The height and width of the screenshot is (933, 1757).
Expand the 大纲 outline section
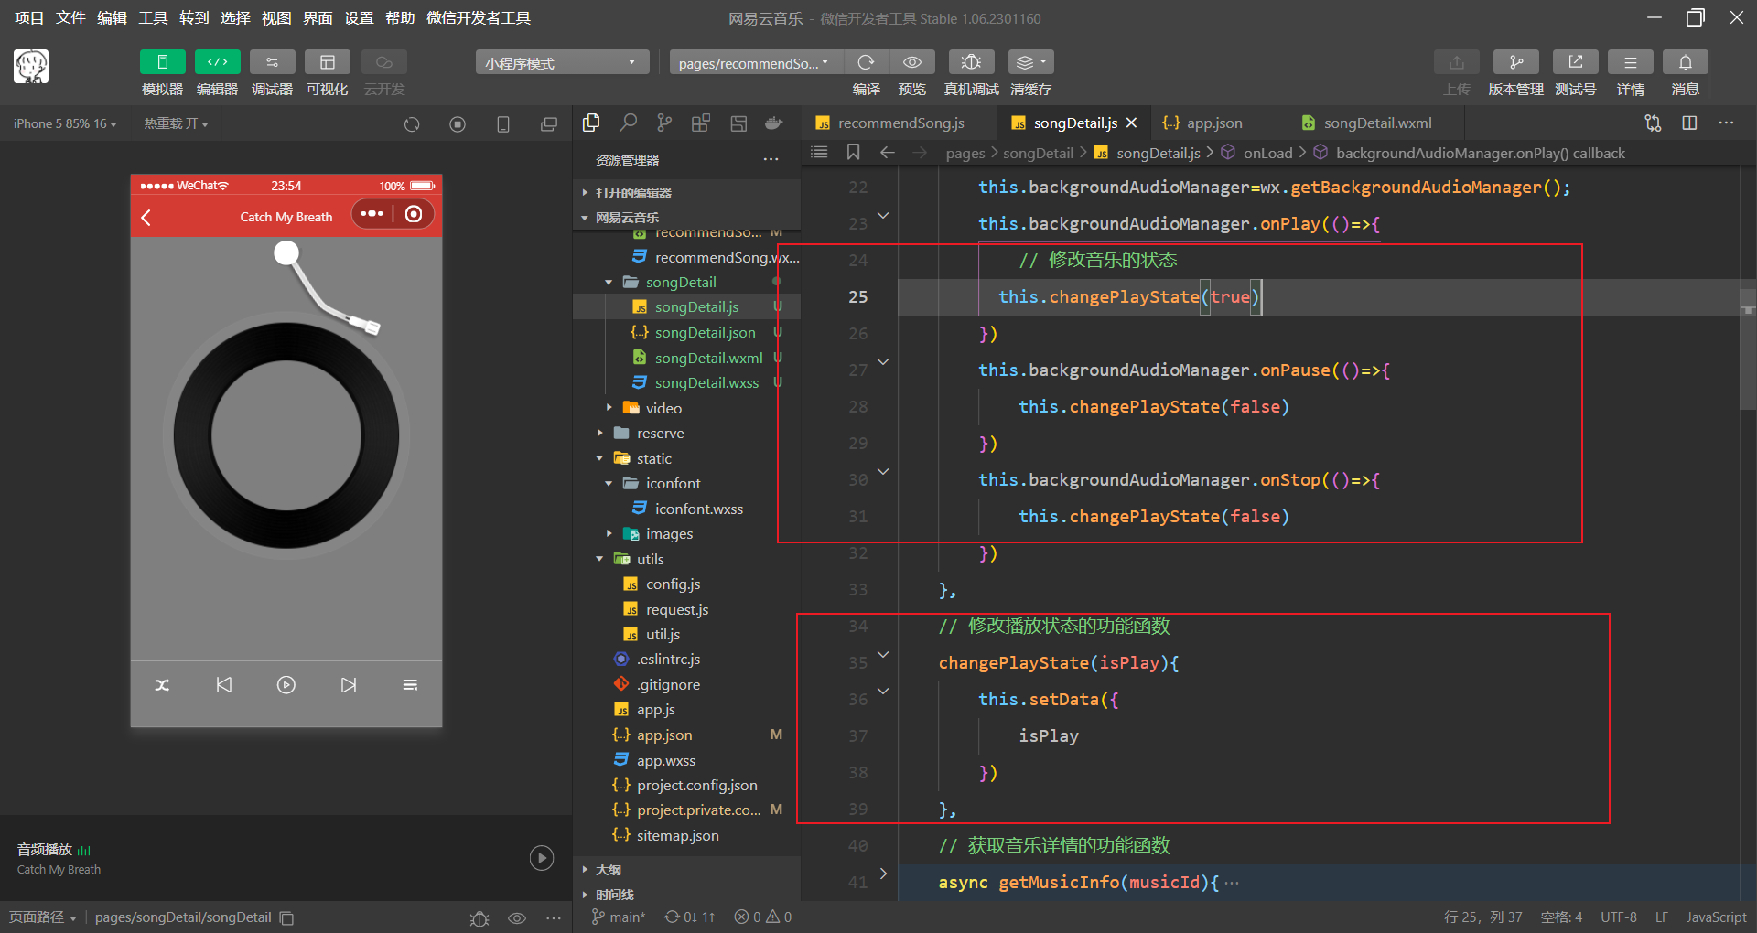687,870
